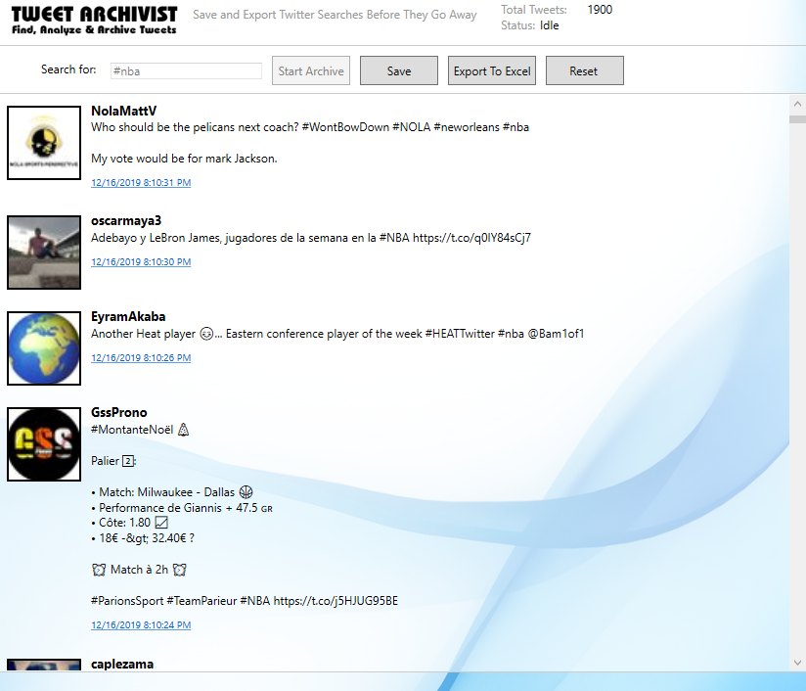Open the timestamp link on EyramAkaba's tweet
806x691 pixels.
point(140,357)
